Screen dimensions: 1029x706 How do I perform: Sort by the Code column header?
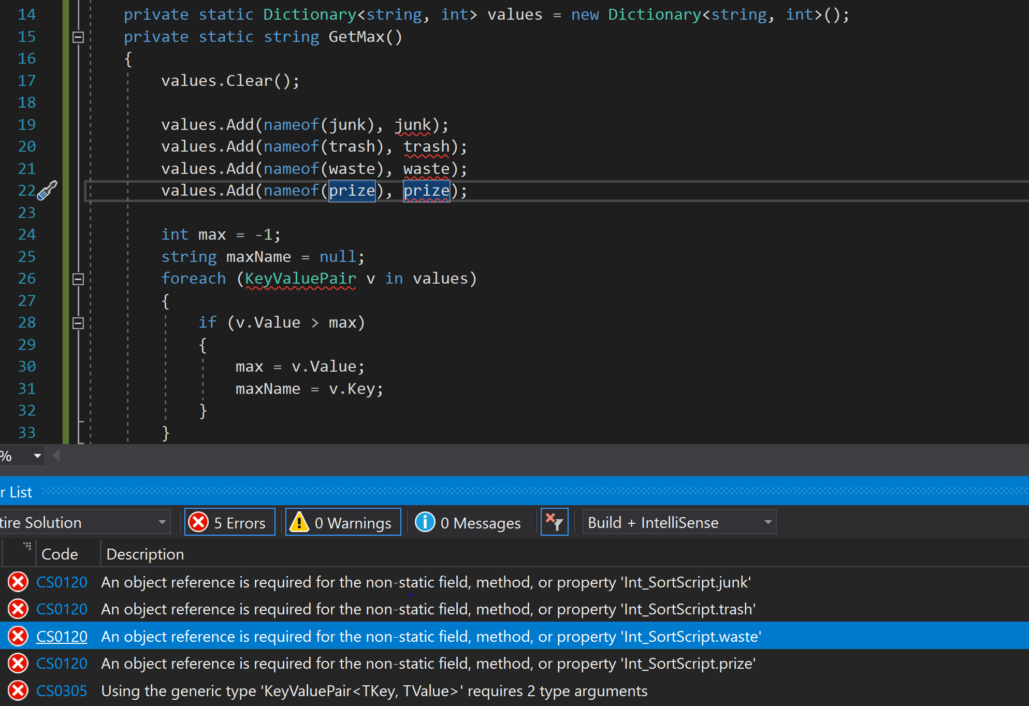pos(60,554)
